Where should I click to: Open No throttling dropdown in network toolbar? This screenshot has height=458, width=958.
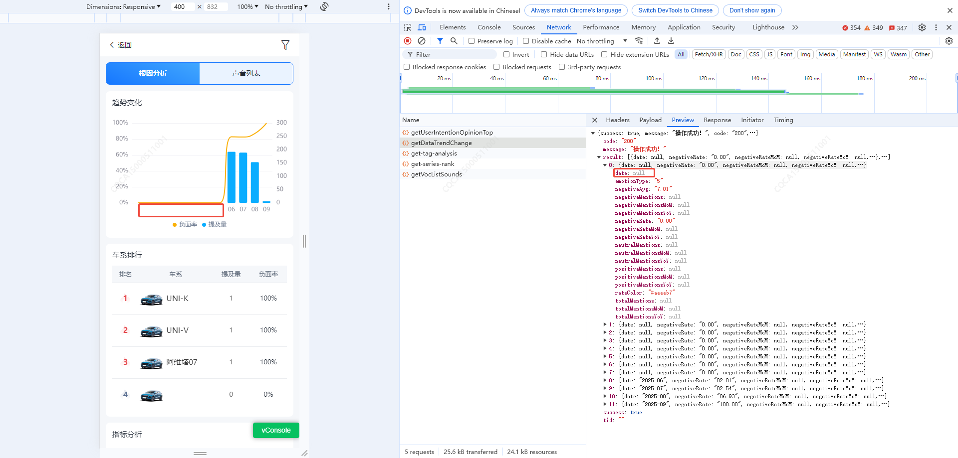pyautogui.click(x=602, y=41)
